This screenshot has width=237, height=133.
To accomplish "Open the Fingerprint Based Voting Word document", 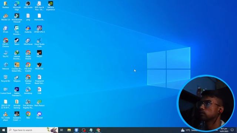I will (x=39, y=79).
